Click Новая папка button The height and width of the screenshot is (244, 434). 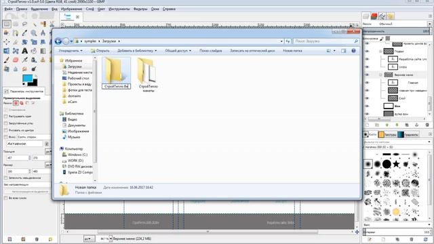pyautogui.click(x=292, y=51)
